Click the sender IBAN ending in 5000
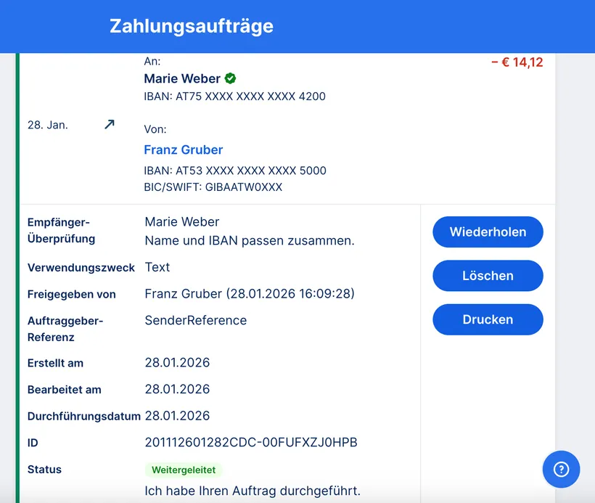The width and height of the screenshot is (595, 503). 235,171
